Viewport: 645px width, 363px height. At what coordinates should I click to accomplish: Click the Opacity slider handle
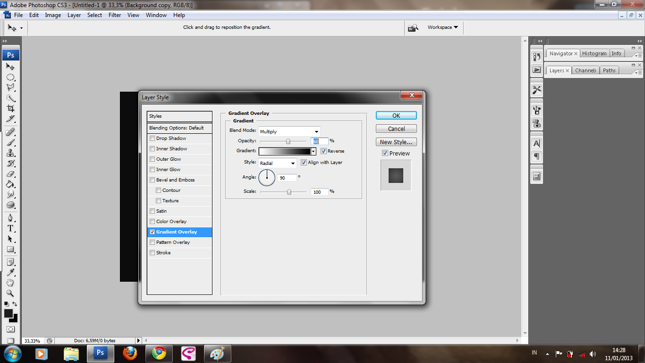288,141
